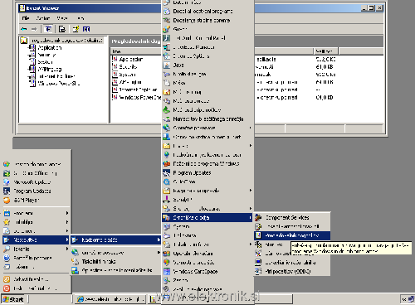Expand the network connections arrow in Control Panel menu

tap(251, 128)
